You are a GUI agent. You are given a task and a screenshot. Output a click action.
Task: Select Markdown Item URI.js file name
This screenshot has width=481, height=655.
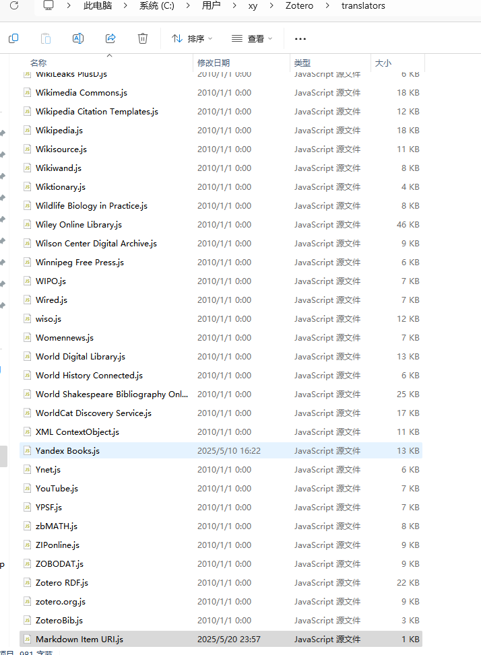tap(79, 639)
